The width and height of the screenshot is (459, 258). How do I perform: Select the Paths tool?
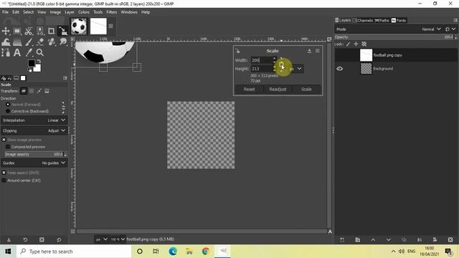pos(6,52)
